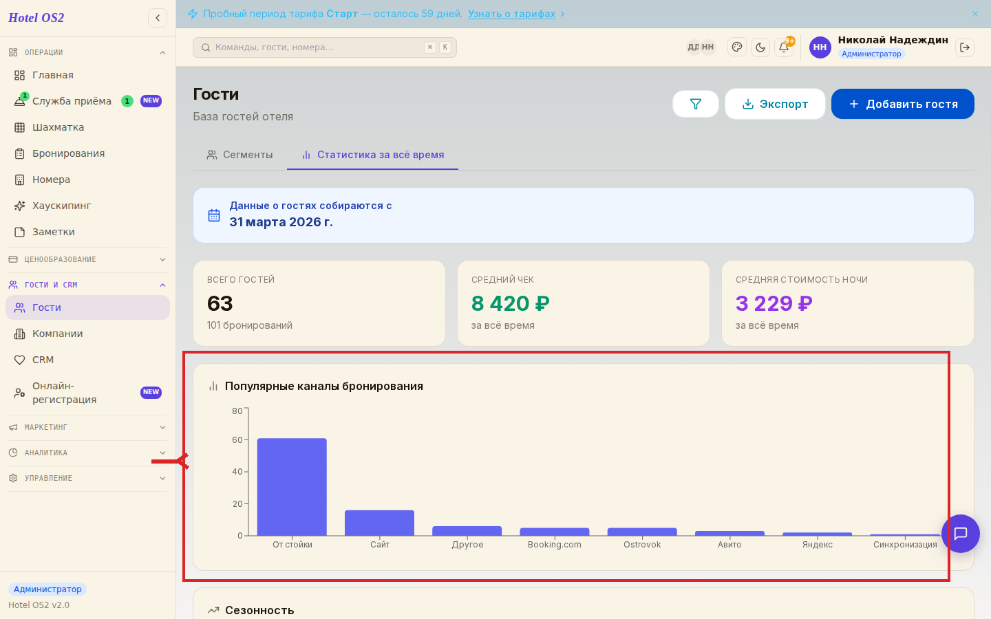Collapse the sidebar with the chevron button
The height and width of the screenshot is (619, 991).
coord(158,18)
